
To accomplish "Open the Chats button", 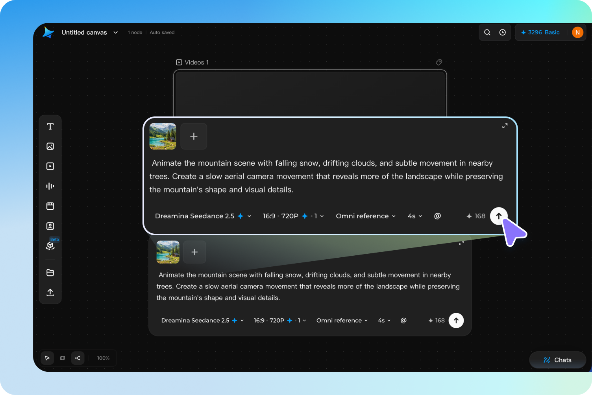I will [557, 360].
